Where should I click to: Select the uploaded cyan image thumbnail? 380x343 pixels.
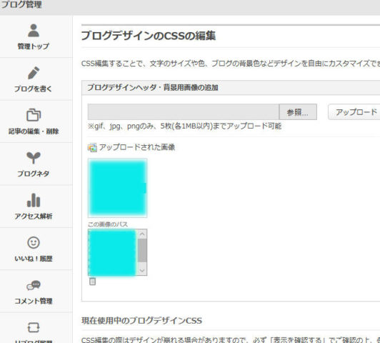coord(118,188)
